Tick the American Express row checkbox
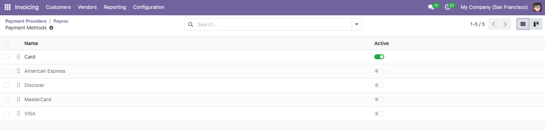The image size is (545, 131). click(x=6, y=71)
